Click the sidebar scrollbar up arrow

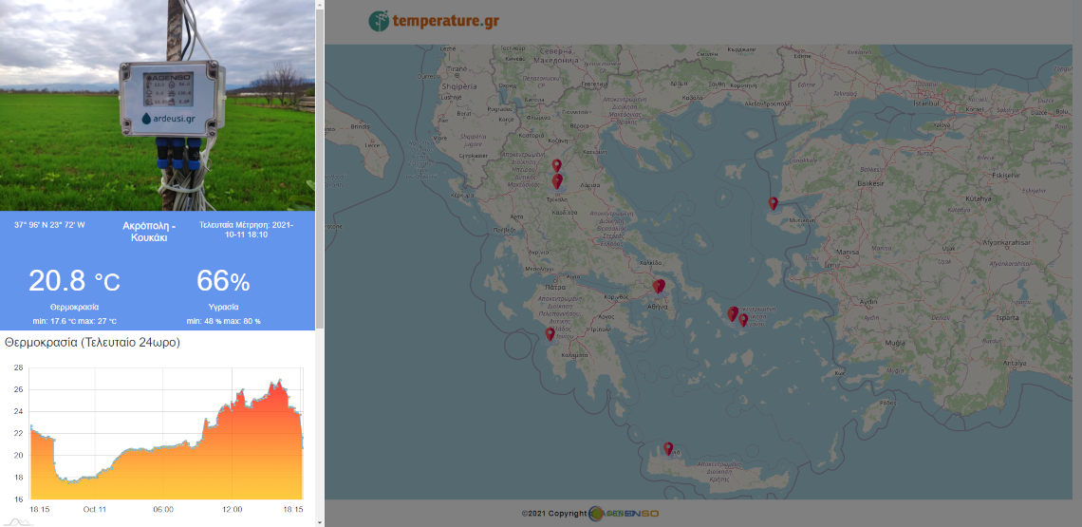319,5
